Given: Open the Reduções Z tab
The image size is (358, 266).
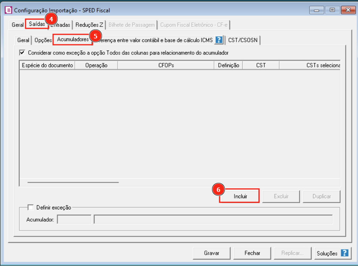Looking at the screenshot, I should [89, 25].
